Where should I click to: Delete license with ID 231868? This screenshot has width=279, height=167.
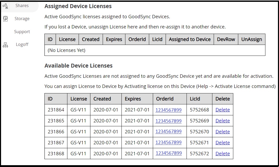pos(223,154)
